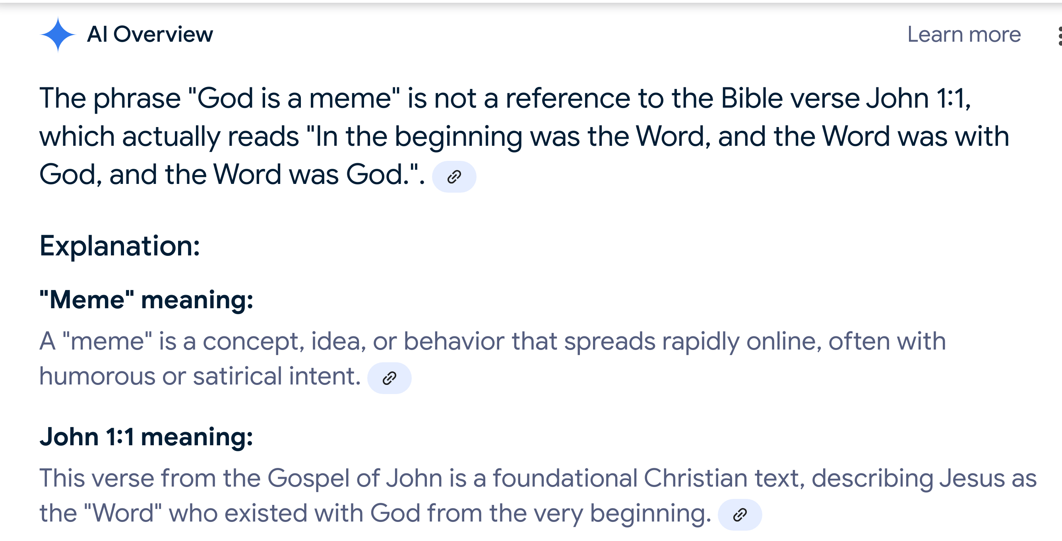Click the "Explanation:" heading
1062x541 pixels.
[x=120, y=246]
